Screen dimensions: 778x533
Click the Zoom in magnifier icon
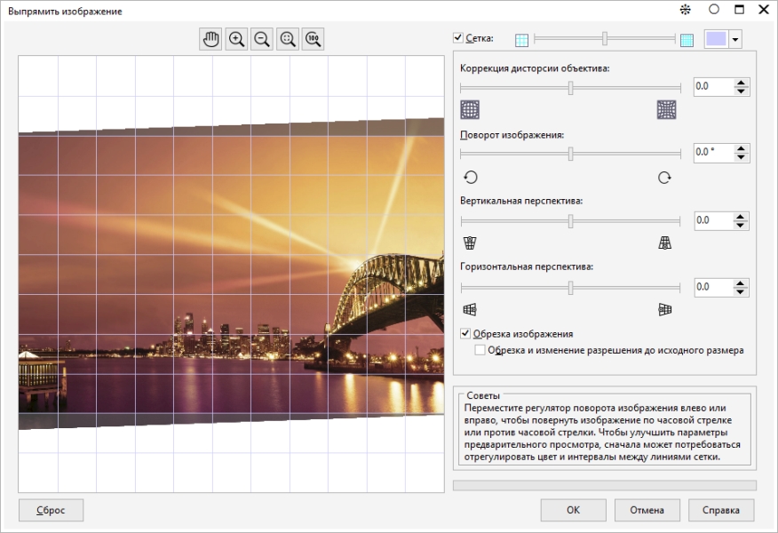click(236, 39)
